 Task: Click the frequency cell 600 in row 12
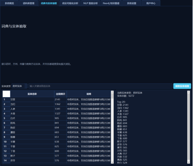point(61,151)
